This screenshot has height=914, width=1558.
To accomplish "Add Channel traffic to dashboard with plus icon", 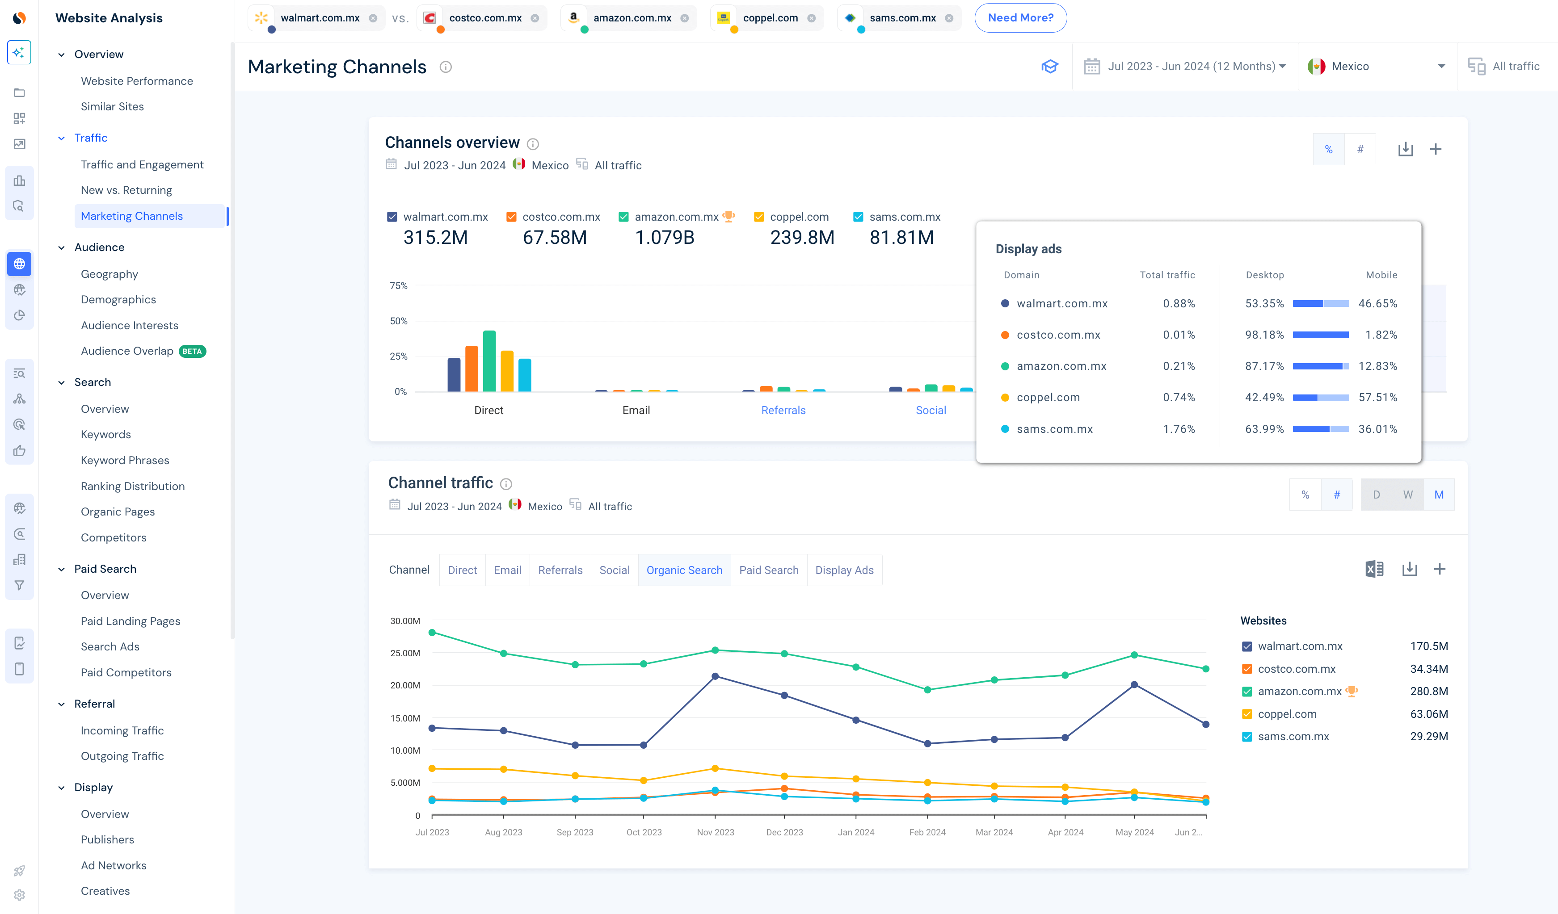I will pos(1439,569).
